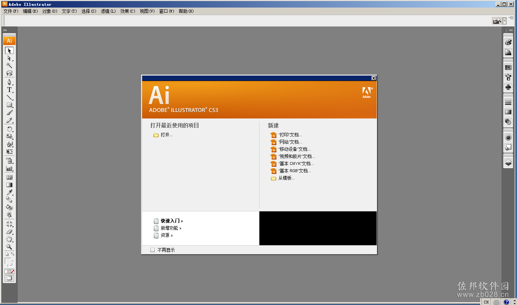Activate the Zoom magnifier tool
Screen dimensions: 517x305
(x=9, y=247)
